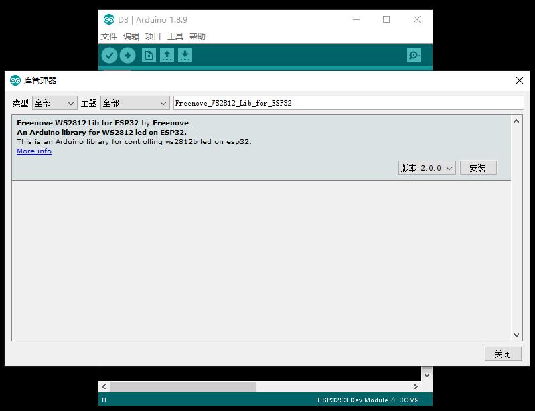Open the 工具 menu
This screenshot has height=411, width=535.
click(175, 37)
